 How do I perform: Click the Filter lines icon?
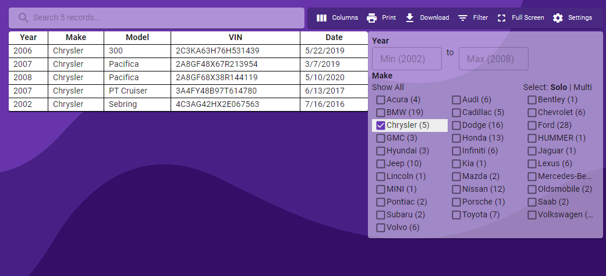tap(463, 18)
